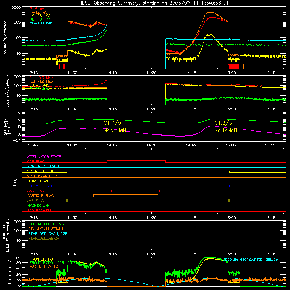The height and width of the screenshot is (290, 290).
Task: Select the 7-20 MeV legend label
Action: point(39,89)
